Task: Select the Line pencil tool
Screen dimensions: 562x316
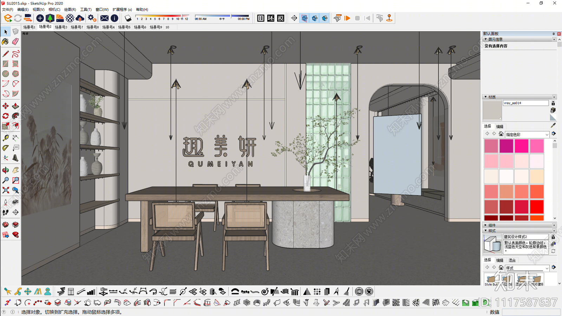Action: point(6,54)
